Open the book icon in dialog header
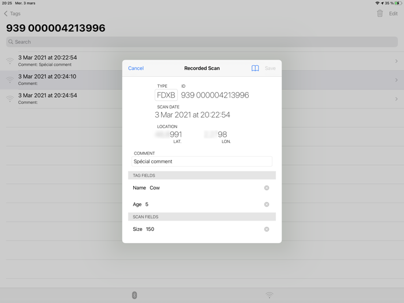The image size is (404, 303). (255, 68)
